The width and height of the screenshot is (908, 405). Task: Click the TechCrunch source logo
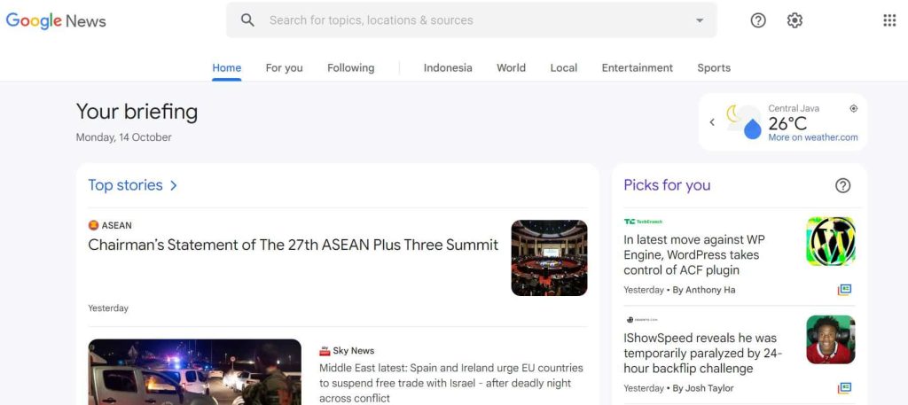click(643, 222)
